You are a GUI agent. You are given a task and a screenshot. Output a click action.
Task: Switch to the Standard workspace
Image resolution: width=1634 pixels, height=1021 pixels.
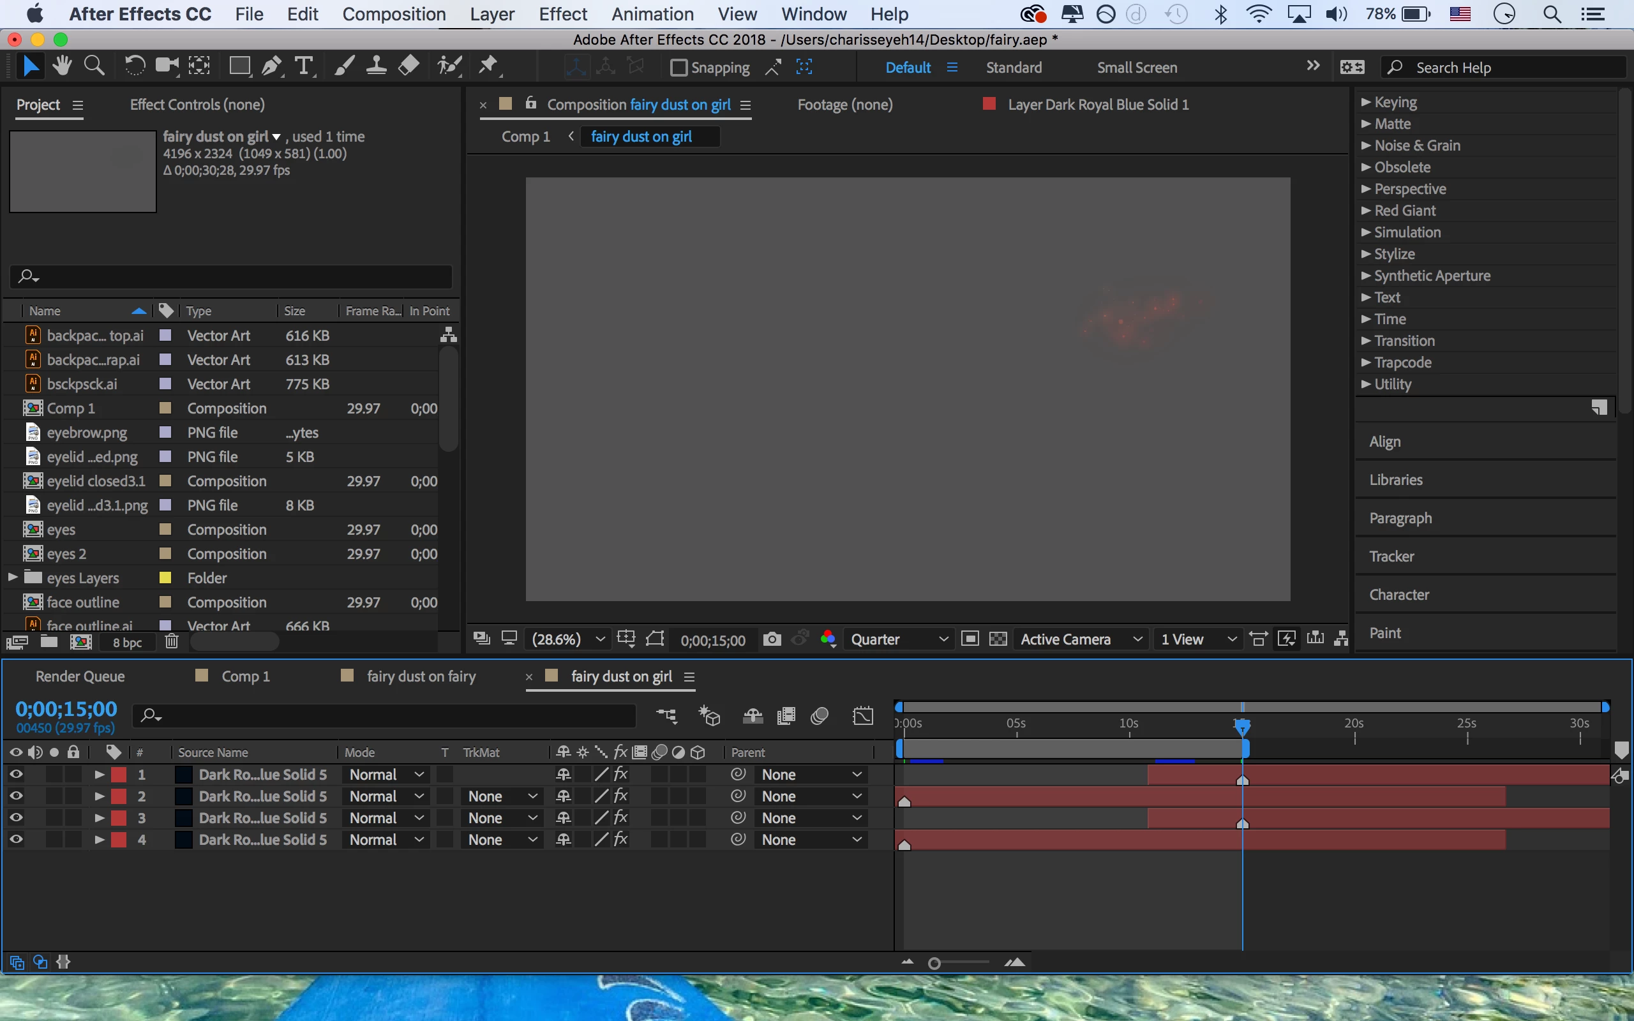1014,68
